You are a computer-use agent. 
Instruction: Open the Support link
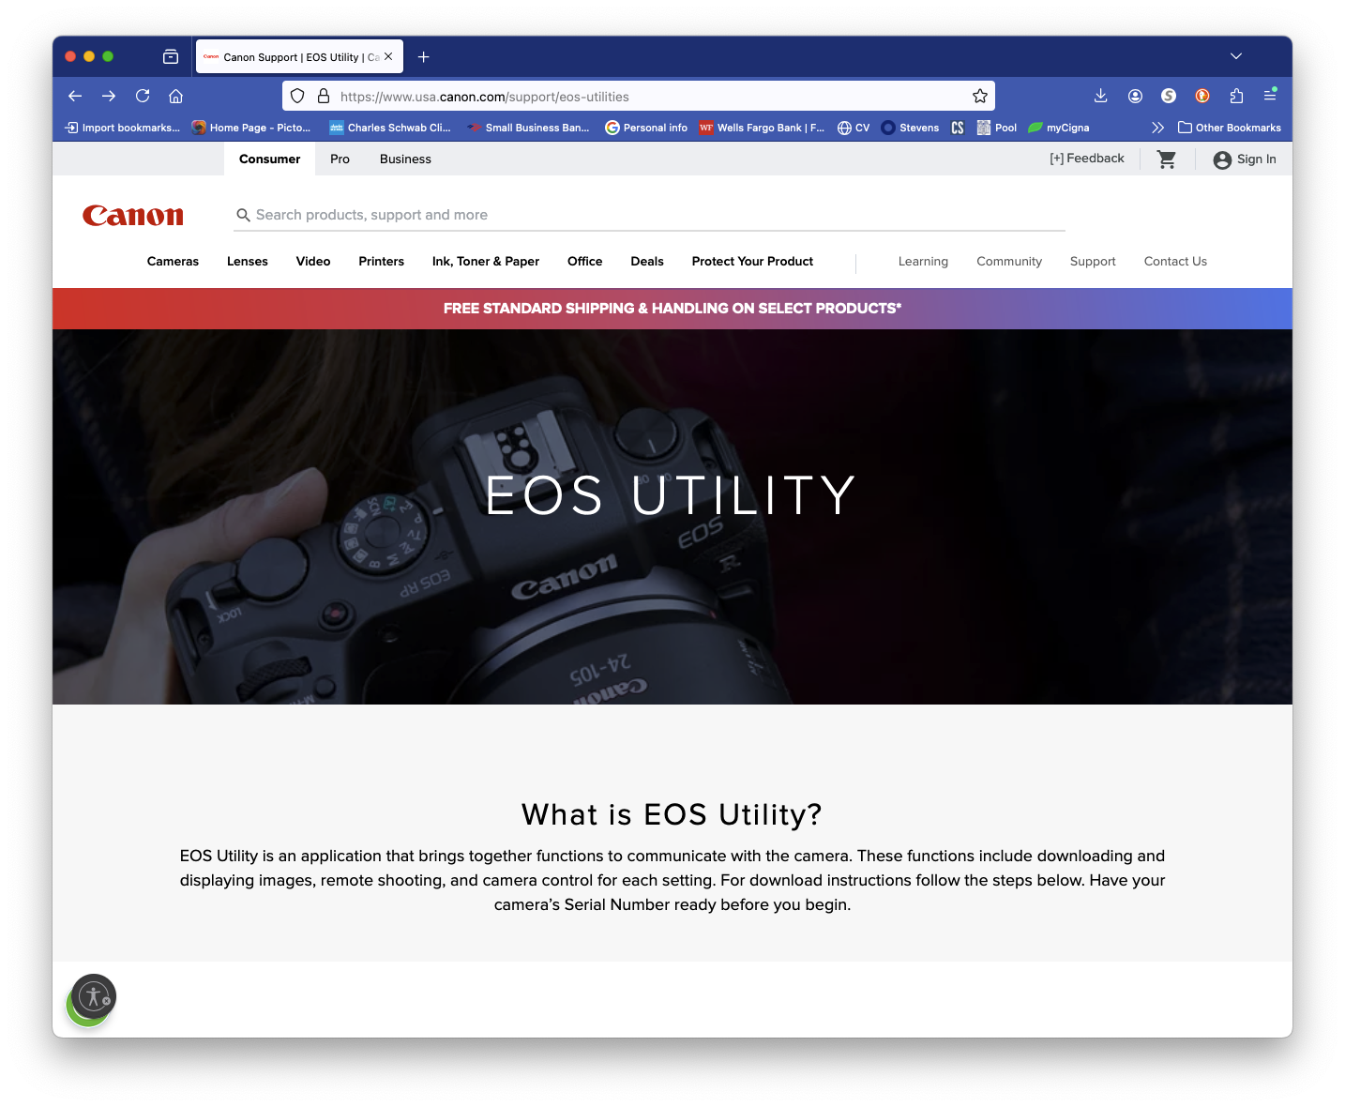(x=1093, y=262)
